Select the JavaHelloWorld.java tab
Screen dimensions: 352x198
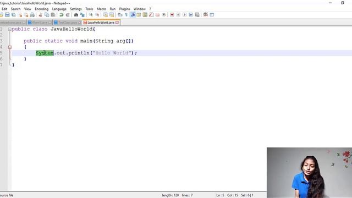pos(101,23)
